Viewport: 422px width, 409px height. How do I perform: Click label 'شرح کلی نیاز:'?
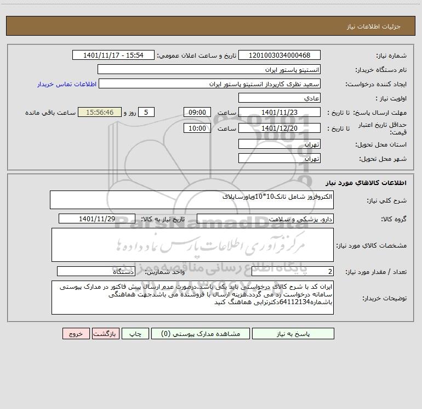(x=387, y=200)
